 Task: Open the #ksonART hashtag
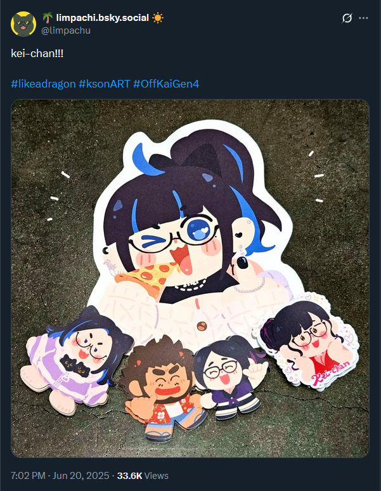click(104, 84)
